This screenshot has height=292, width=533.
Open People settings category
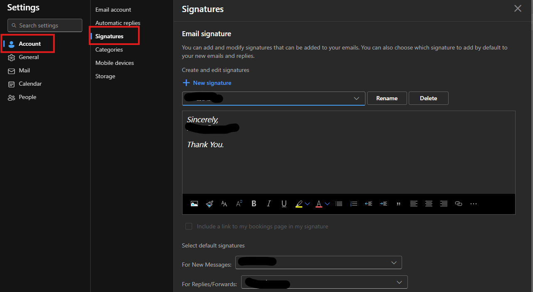[27, 97]
